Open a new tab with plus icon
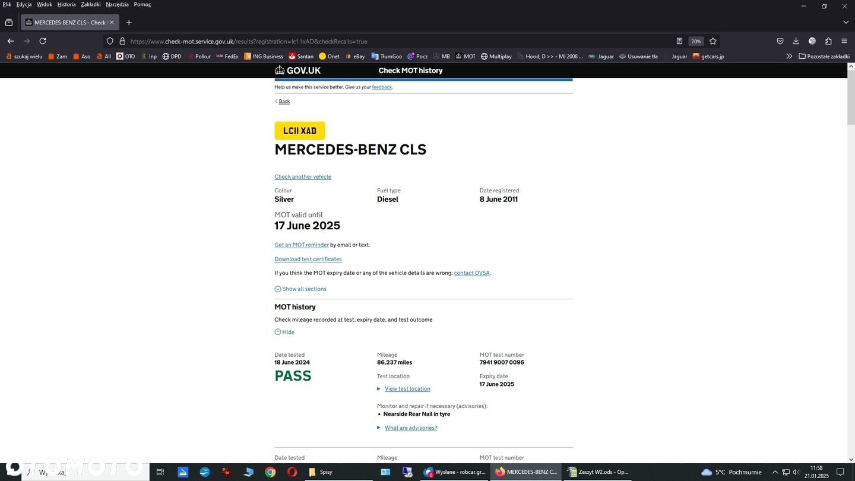The image size is (855, 481). [129, 23]
